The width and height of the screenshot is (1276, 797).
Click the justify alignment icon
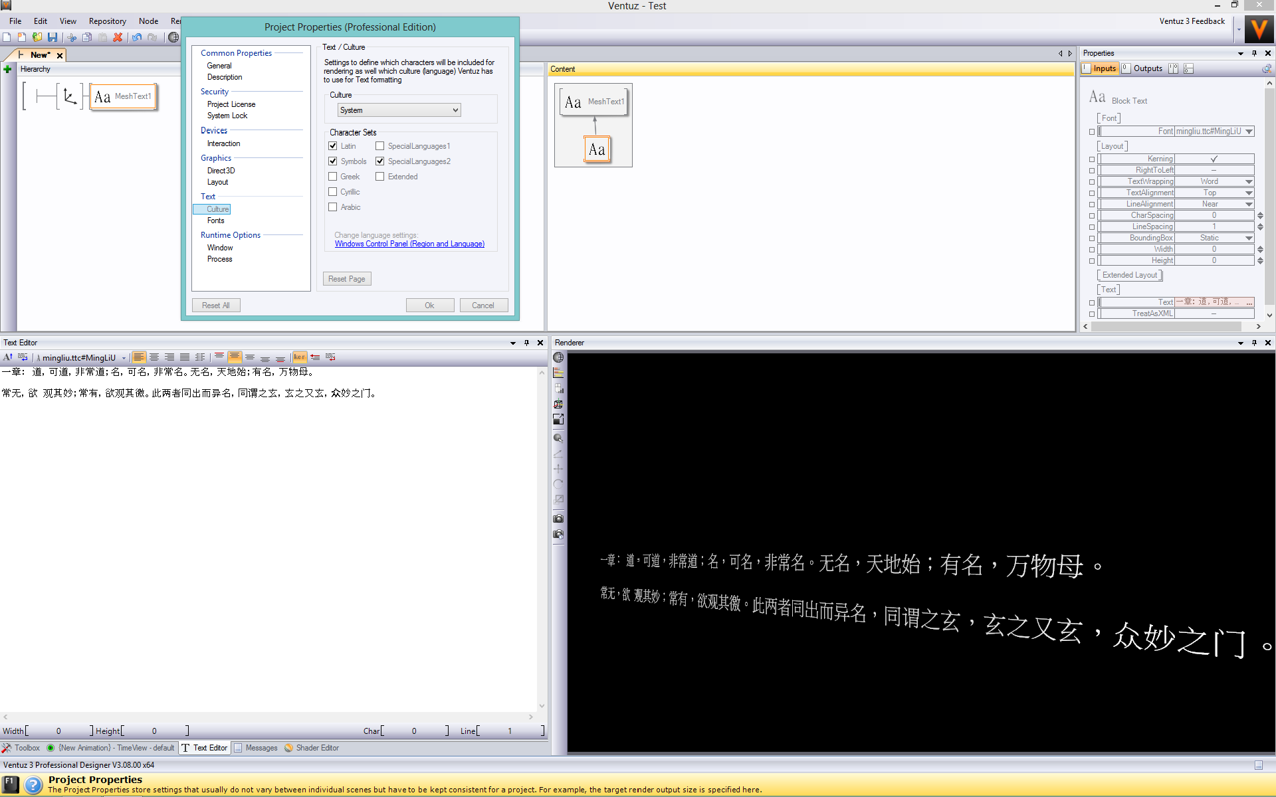click(x=185, y=357)
